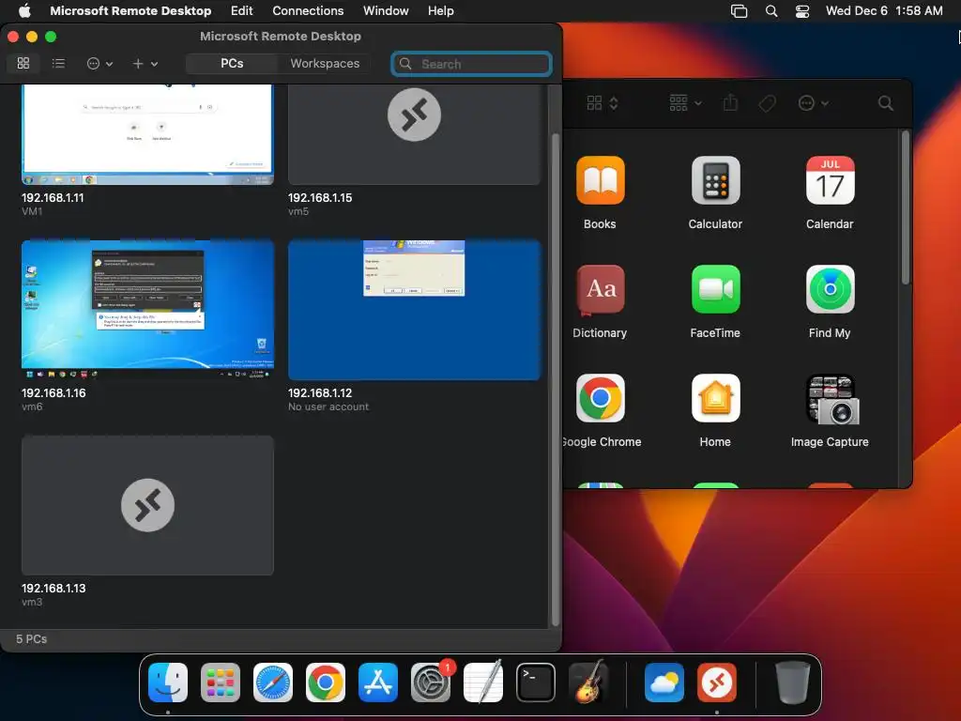Click the 192.168.1.16 label
The height and width of the screenshot is (721, 961).
pos(53,392)
